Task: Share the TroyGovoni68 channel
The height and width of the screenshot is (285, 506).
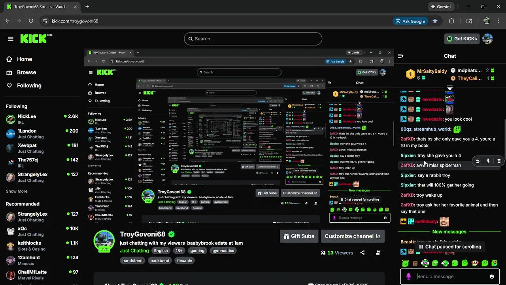Action: 363,253
